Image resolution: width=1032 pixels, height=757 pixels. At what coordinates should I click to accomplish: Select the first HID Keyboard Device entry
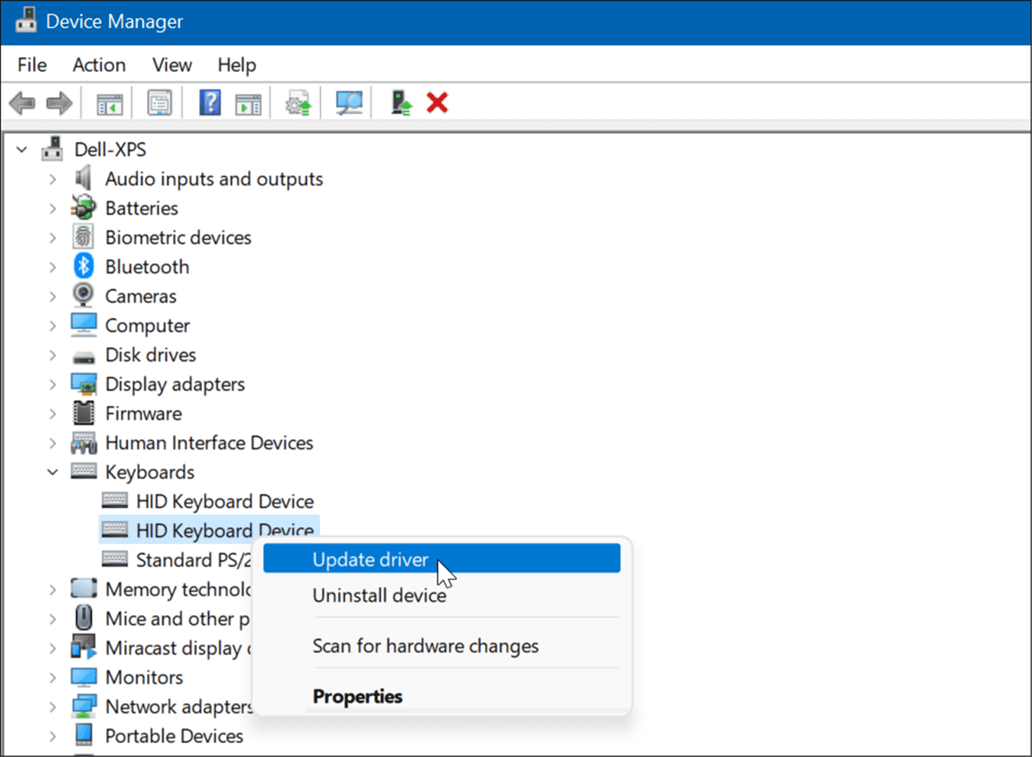(x=224, y=501)
